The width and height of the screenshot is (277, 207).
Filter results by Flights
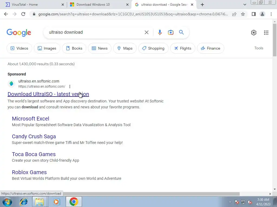183,48
